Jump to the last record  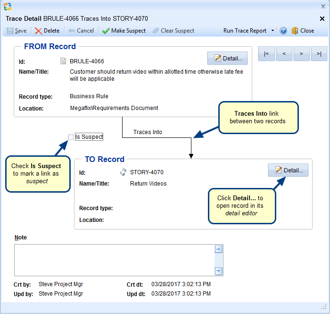click(319, 54)
